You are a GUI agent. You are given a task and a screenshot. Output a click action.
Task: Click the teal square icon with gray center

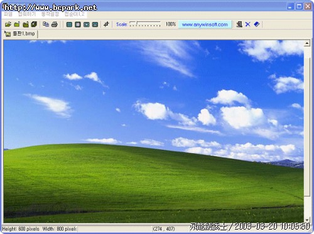pos(78,24)
